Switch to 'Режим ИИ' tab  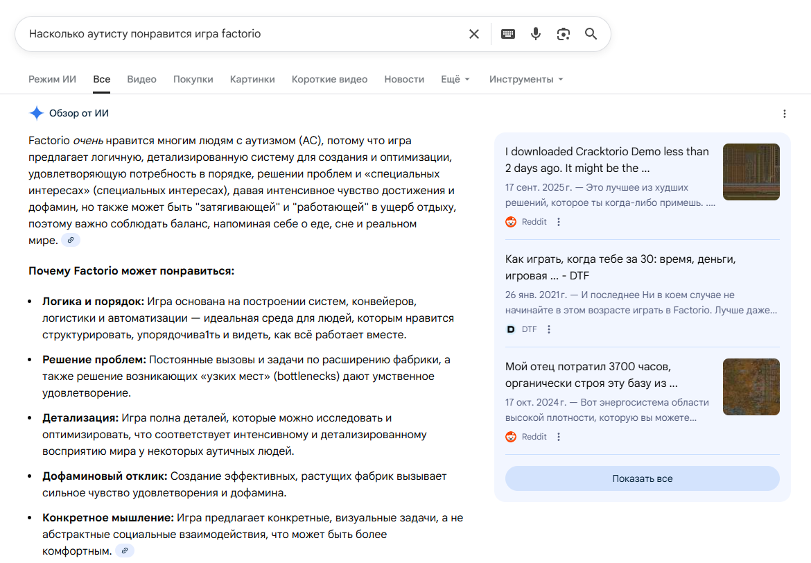[52, 79]
